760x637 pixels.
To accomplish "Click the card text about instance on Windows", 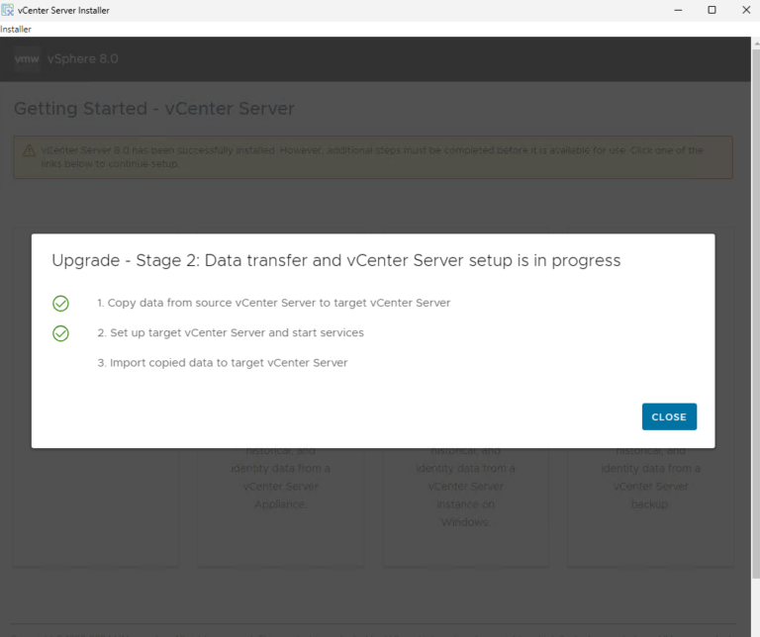I will pos(465,487).
